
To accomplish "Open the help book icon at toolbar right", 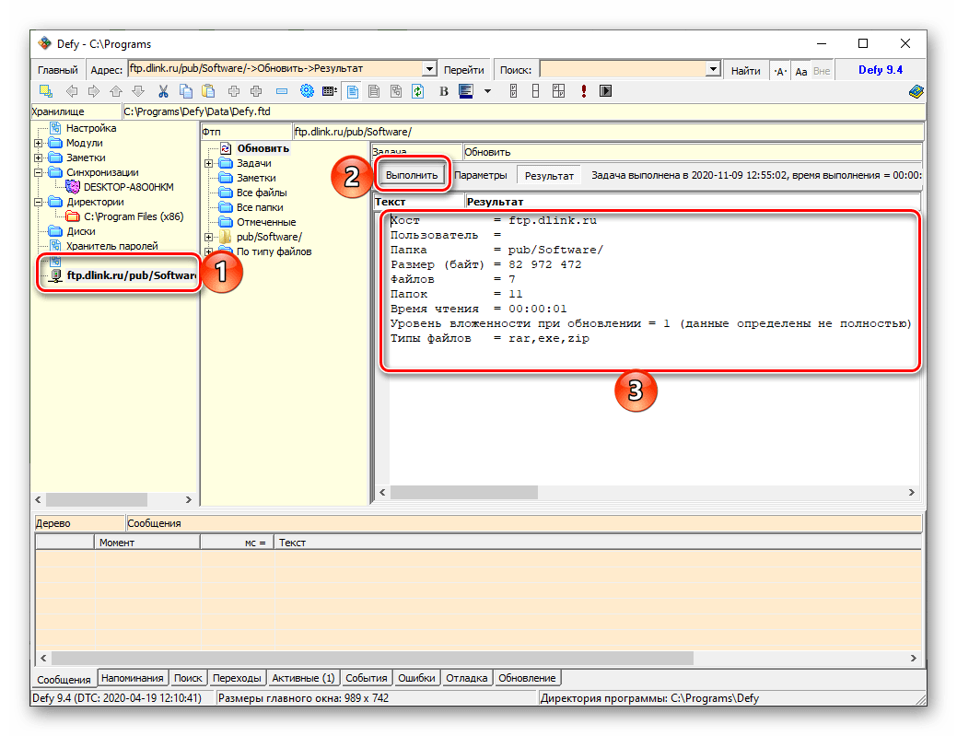I will pos(916,91).
